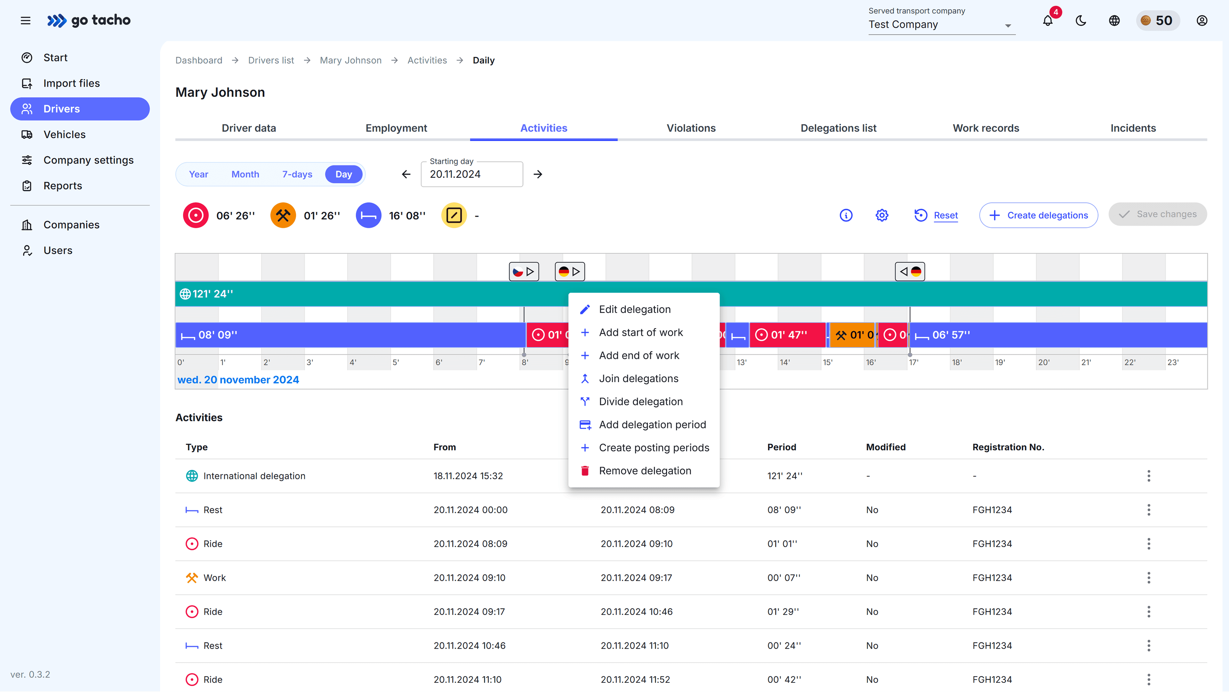Image resolution: width=1229 pixels, height=692 pixels.
Task: Click Save changes button
Action: click(x=1158, y=215)
